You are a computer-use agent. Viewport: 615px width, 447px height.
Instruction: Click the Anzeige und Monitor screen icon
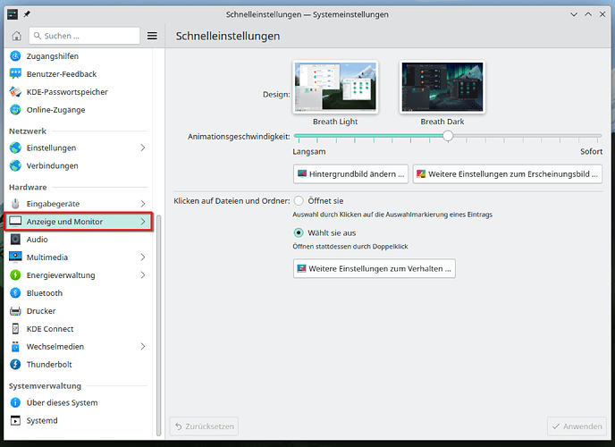pyautogui.click(x=15, y=222)
